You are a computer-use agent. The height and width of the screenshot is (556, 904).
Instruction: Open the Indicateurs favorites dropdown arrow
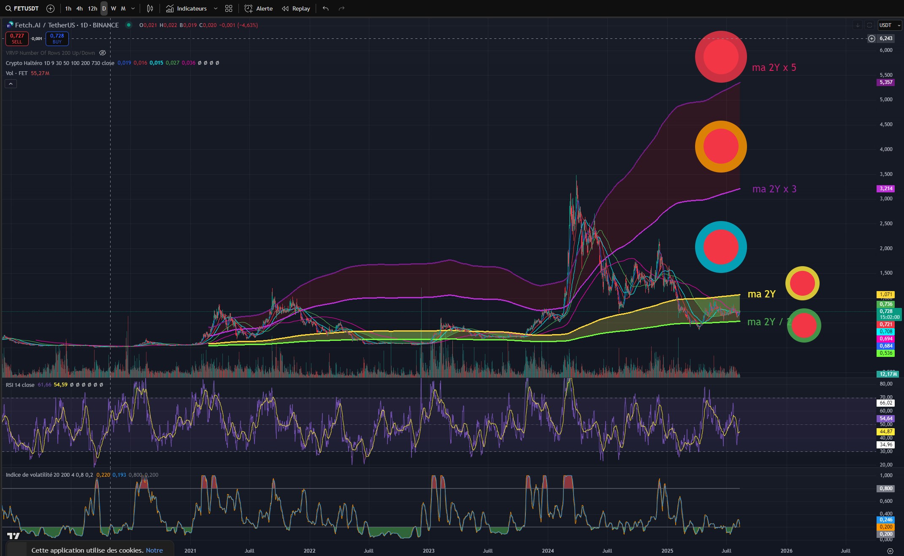click(216, 8)
